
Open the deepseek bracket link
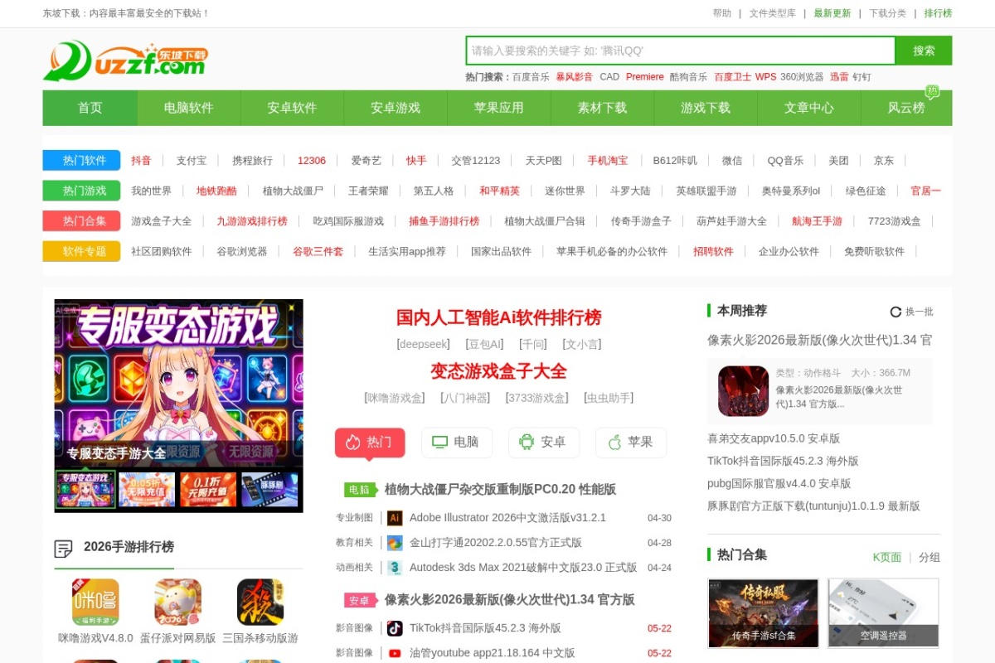tap(424, 344)
